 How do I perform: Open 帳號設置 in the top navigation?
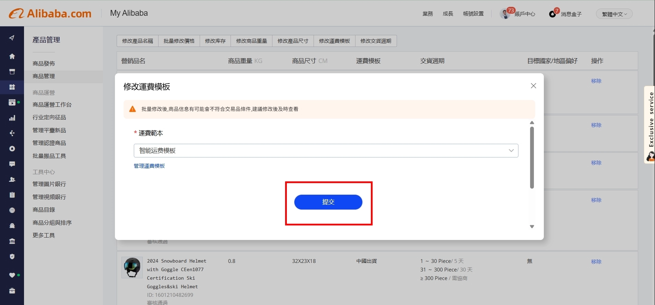coord(473,14)
